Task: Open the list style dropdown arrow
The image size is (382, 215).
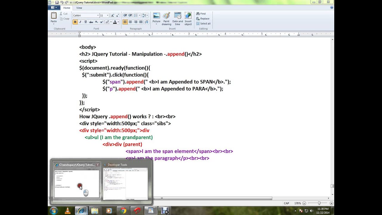Action: click(x=139, y=16)
